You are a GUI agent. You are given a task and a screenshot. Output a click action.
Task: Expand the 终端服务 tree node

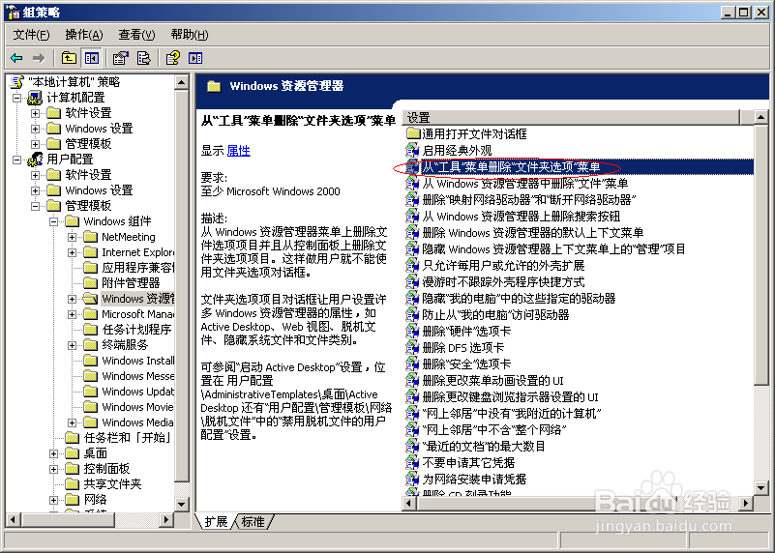(73, 345)
